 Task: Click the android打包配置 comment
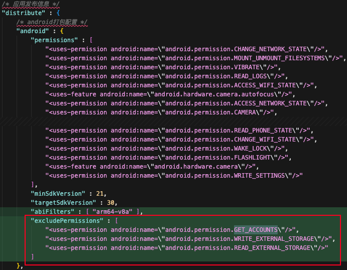tap(52, 22)
